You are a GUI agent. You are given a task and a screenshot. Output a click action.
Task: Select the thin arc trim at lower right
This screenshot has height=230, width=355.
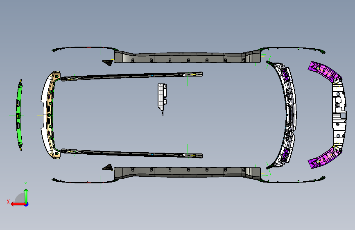coord(292,180)
